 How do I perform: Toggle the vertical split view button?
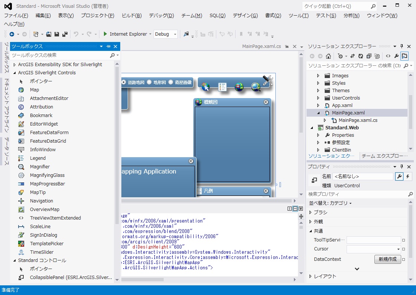coord(290,209)
